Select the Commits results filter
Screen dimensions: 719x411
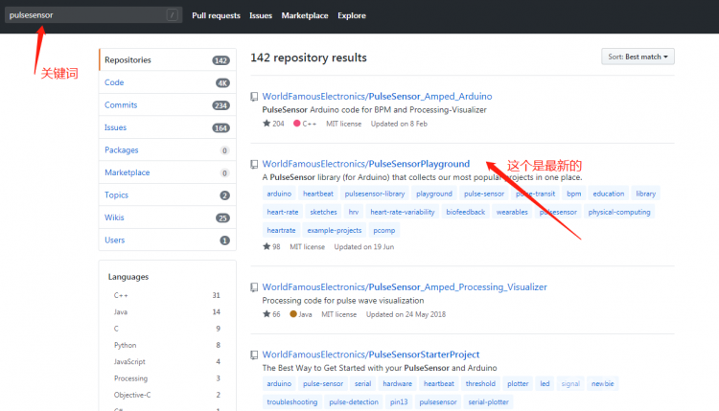coord(168,105)
